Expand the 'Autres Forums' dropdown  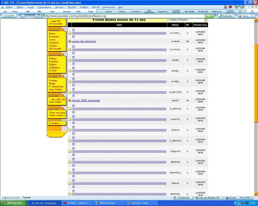click(206, 20)
